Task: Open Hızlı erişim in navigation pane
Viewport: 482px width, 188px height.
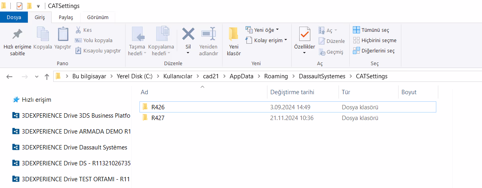Action: pyautogui.click(x=32, y=100)
